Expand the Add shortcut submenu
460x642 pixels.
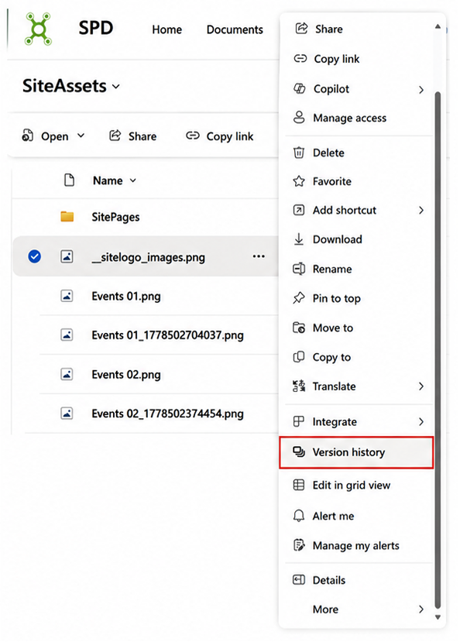(421, 210)
